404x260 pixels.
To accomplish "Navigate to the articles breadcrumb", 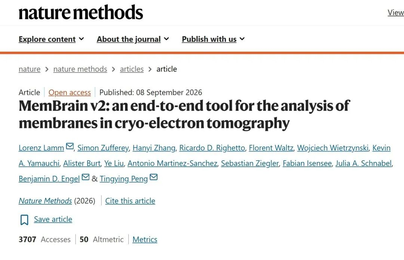I will 132,69.
